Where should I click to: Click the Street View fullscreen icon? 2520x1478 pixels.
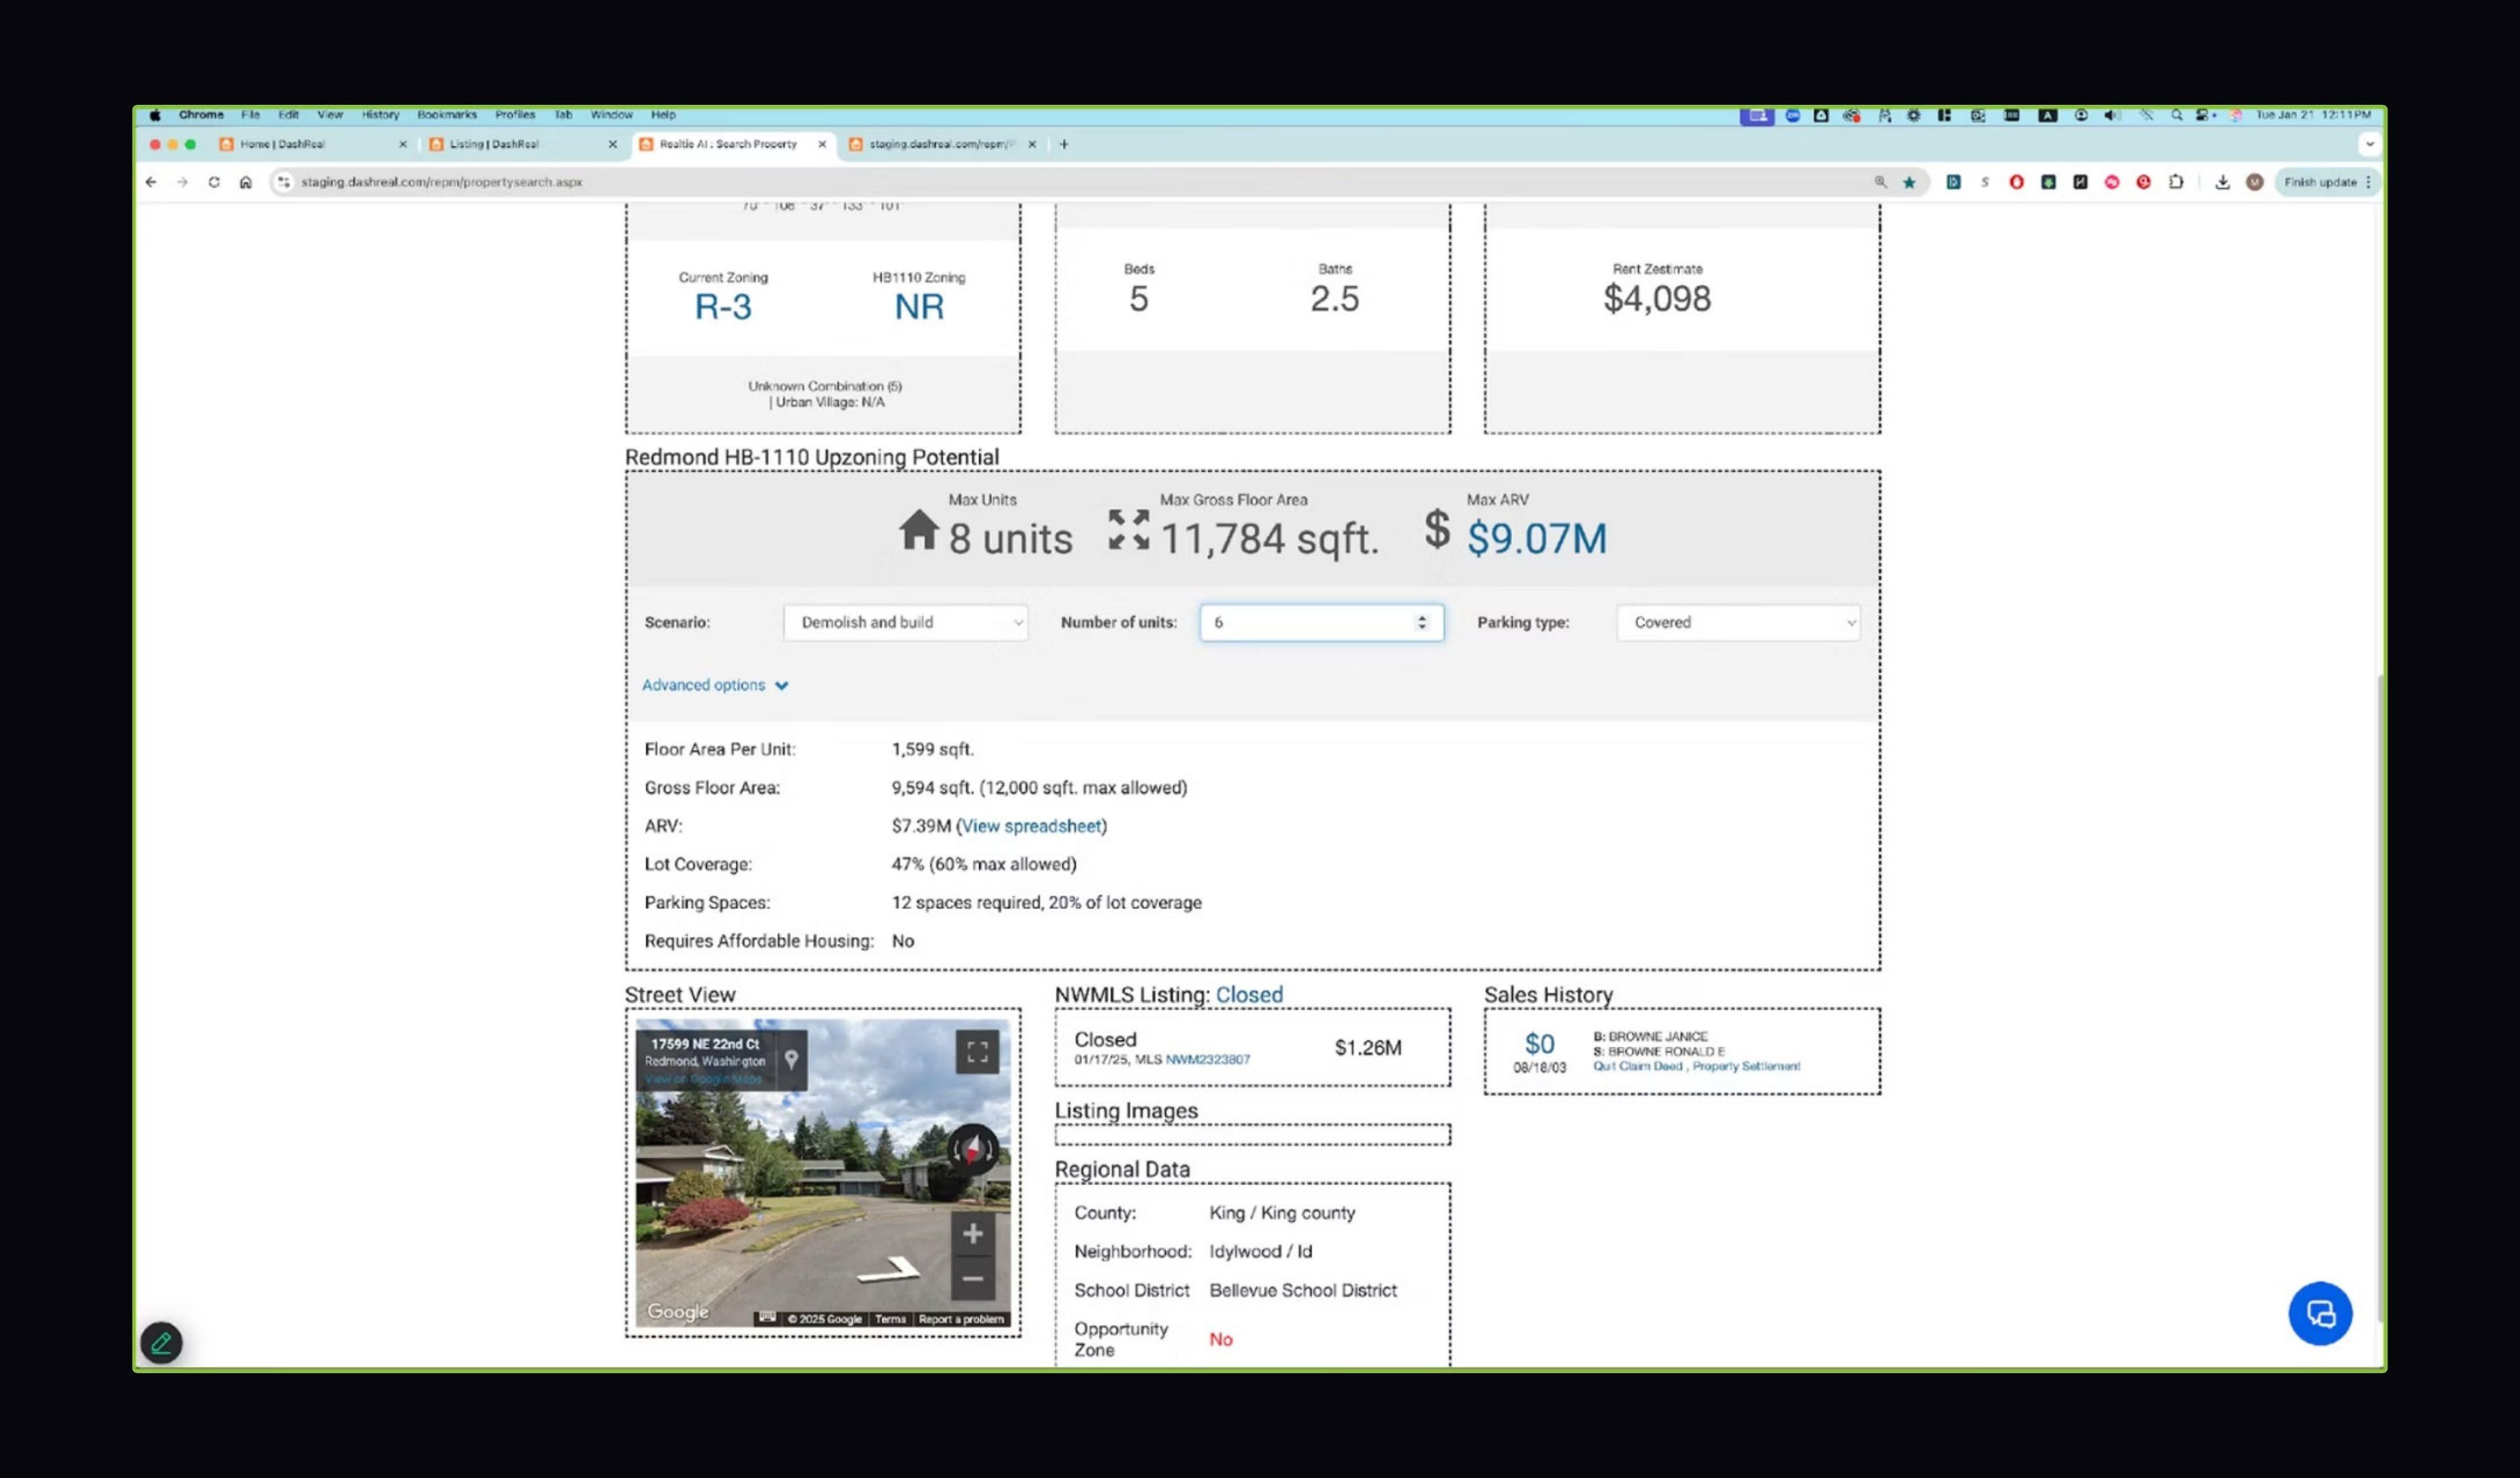coord(977,1051)
